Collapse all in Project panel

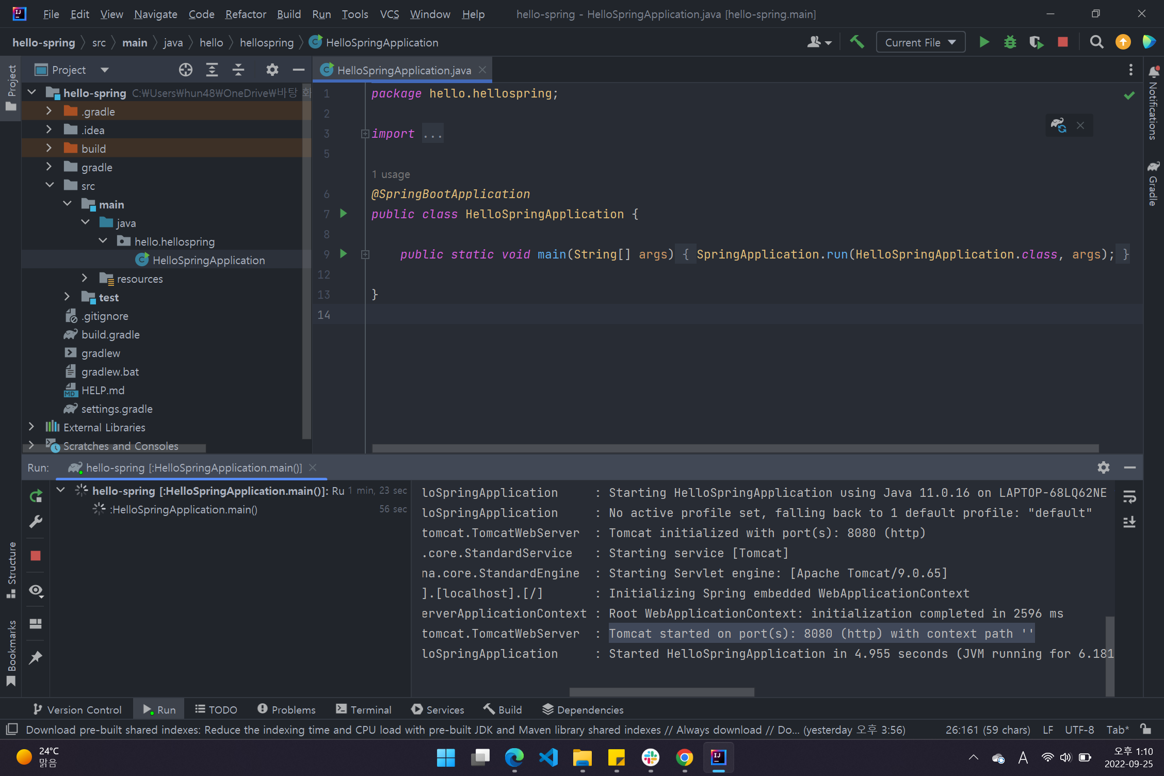click(x=238, y=70)
